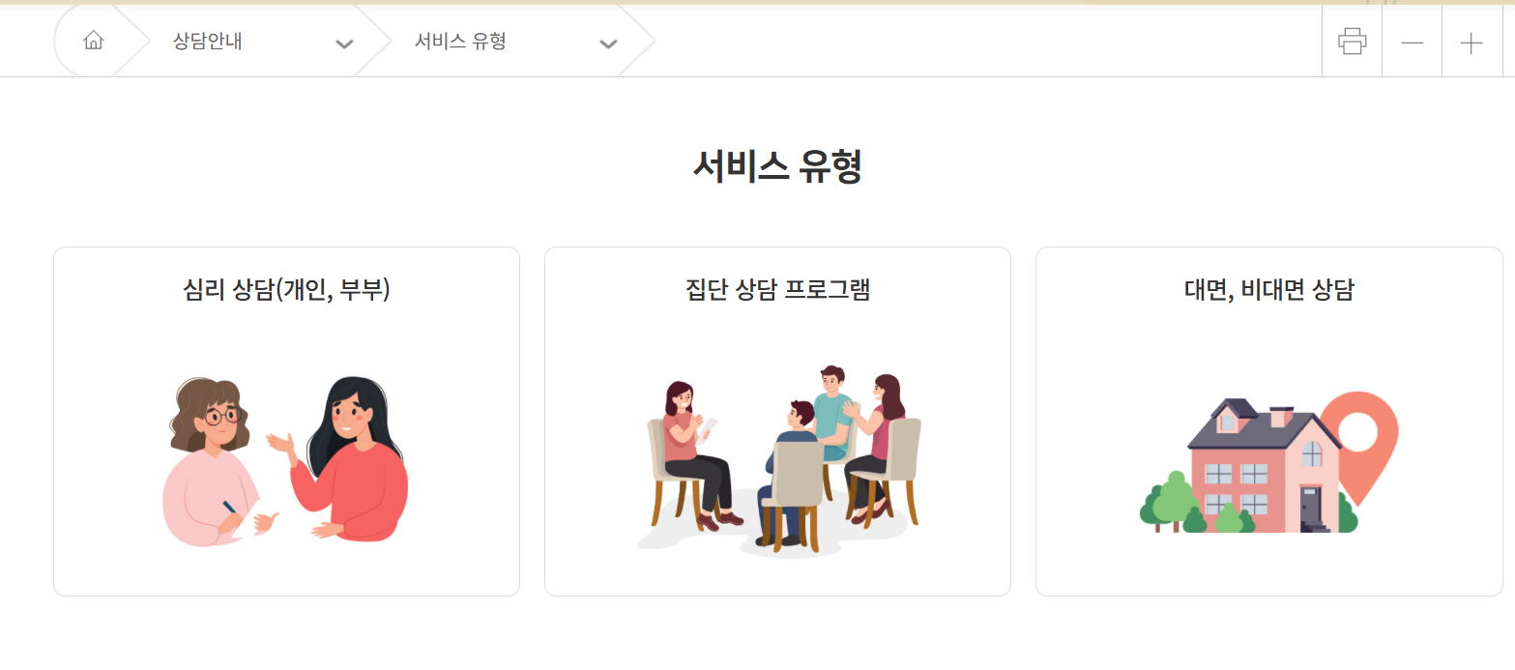Click the group seated in chairs illustration
This screenshot has width=1515, height=670.
coord(778,461)
